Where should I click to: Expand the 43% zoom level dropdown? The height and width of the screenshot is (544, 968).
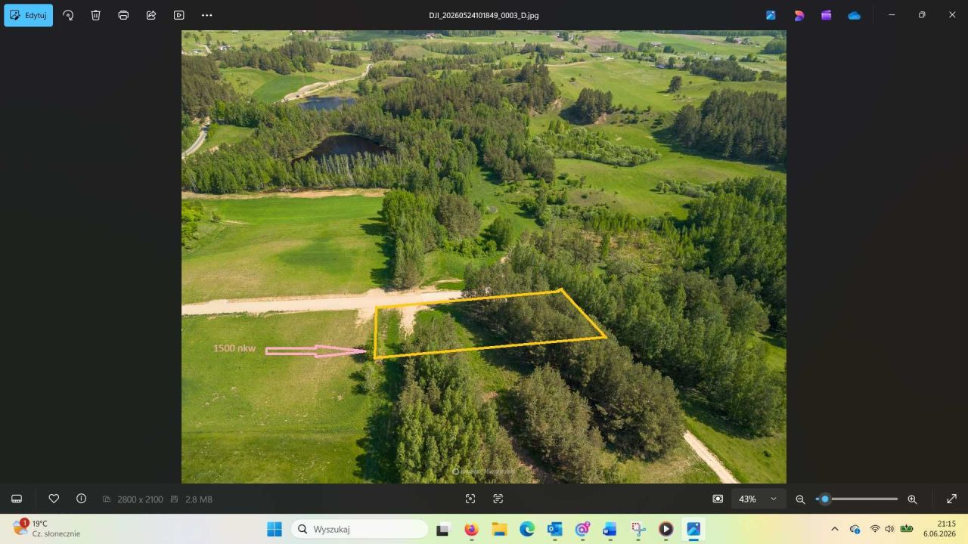(x=758, y=499)
